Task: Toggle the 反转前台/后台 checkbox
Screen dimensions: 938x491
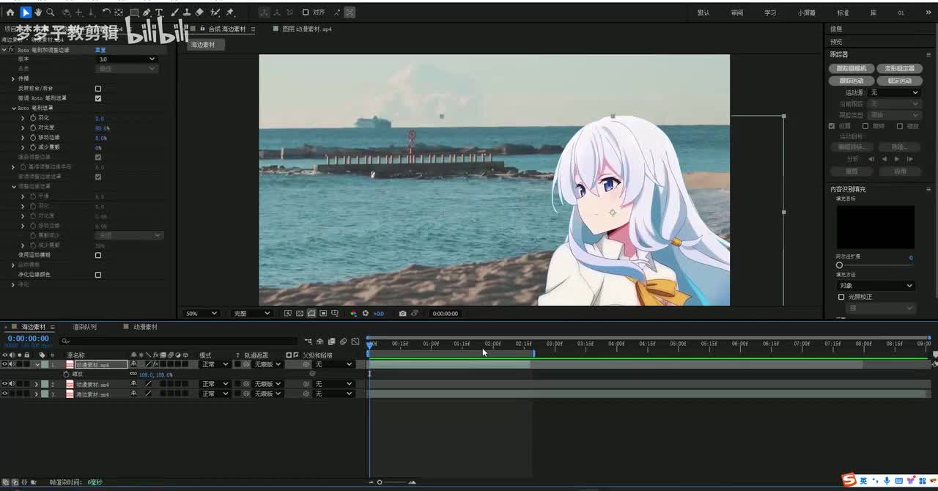Action: click(98, 89)
